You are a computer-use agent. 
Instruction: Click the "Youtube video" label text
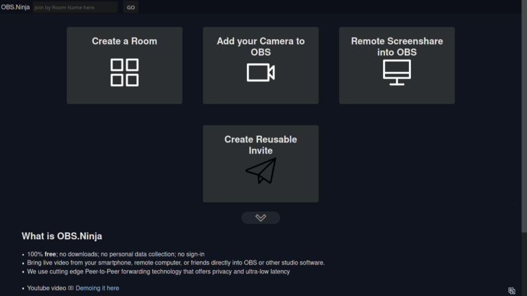pyautogui.click(x=47, y=288)
